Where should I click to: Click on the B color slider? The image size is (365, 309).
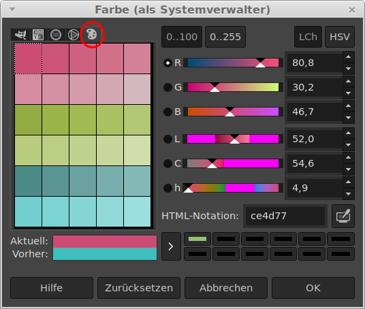click(x=233, y=112)
